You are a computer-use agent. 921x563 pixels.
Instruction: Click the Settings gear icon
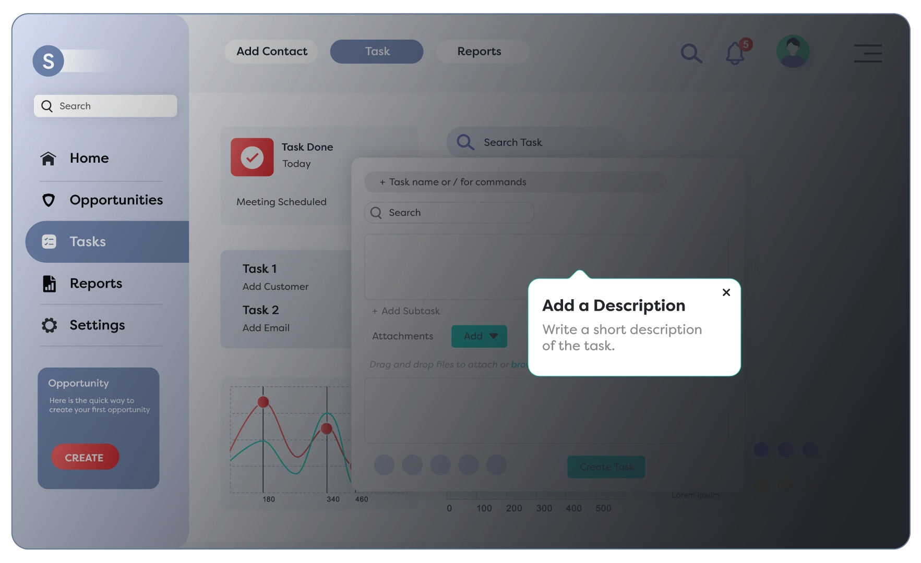49,325
